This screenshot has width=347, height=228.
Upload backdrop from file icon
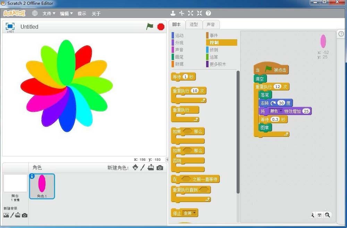click(x=18, y=215)
